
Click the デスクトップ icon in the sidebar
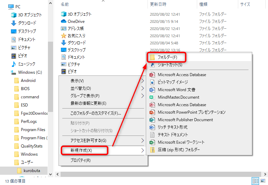[14, 31]
